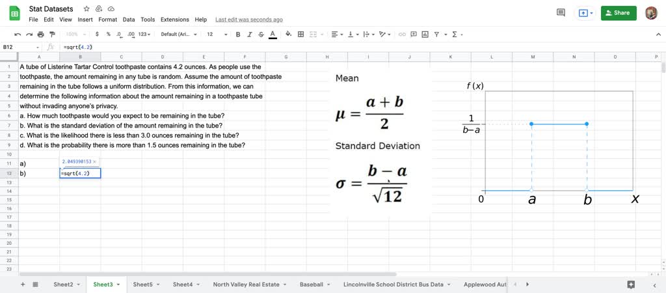This screenshot has width=666, height=293.
Task: Select the paint format tool
Action: point(52,35)
